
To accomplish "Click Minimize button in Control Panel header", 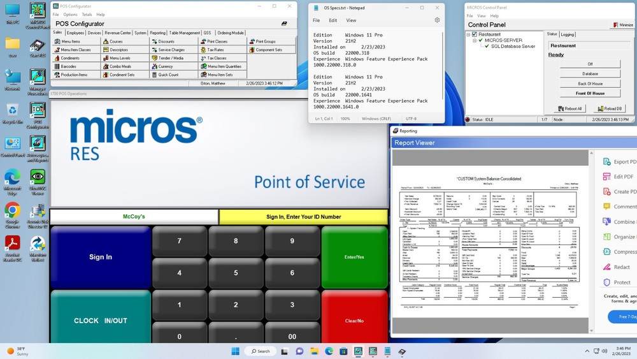I will click(x=623, y=25).
